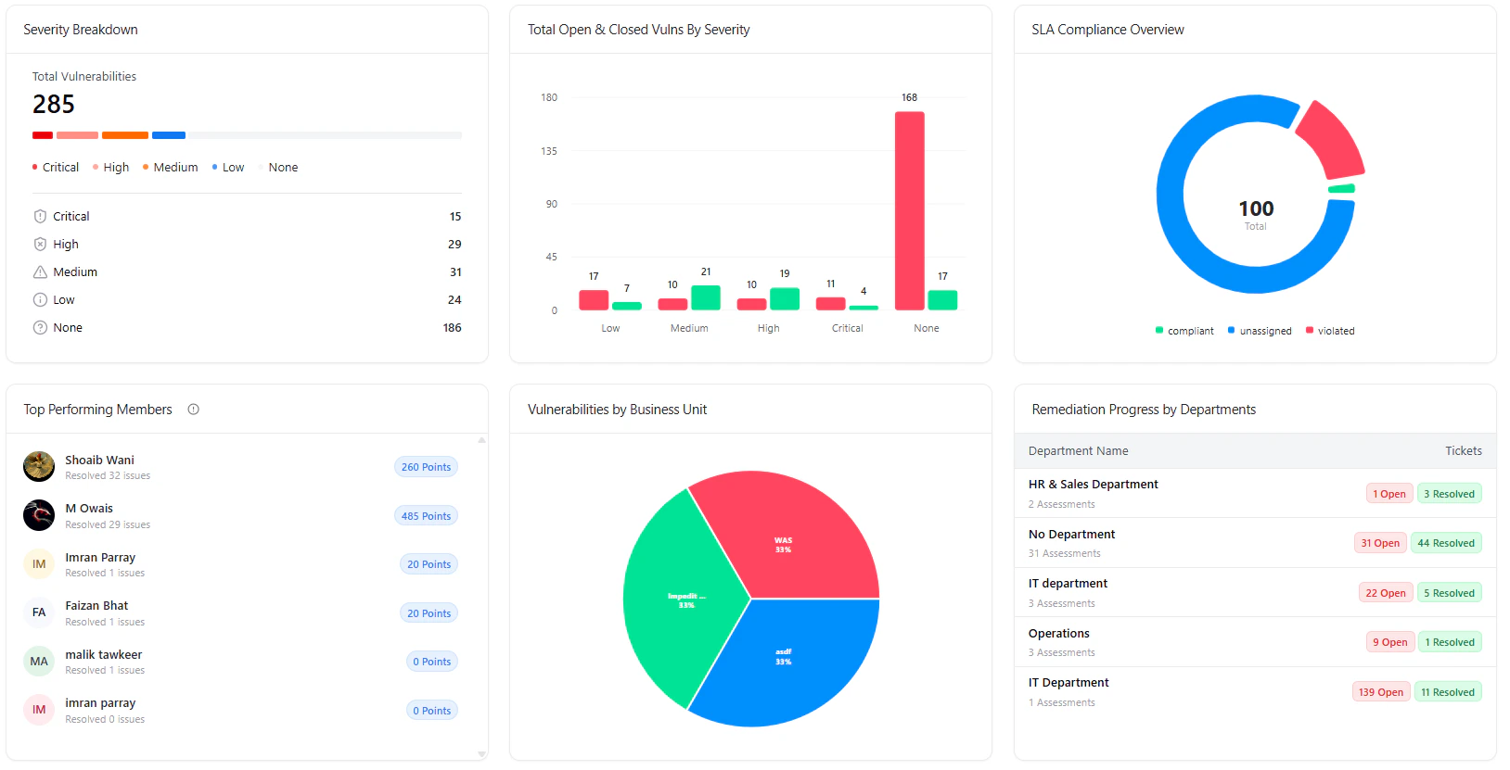Viewport: 1510px width, 770px height.
Task: Toggle the High legend item in Severity Breakdown
Action: click(x=111, y=168)
